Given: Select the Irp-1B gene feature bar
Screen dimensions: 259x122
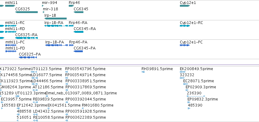Looking at the screenshot, I should pos(55,19).
